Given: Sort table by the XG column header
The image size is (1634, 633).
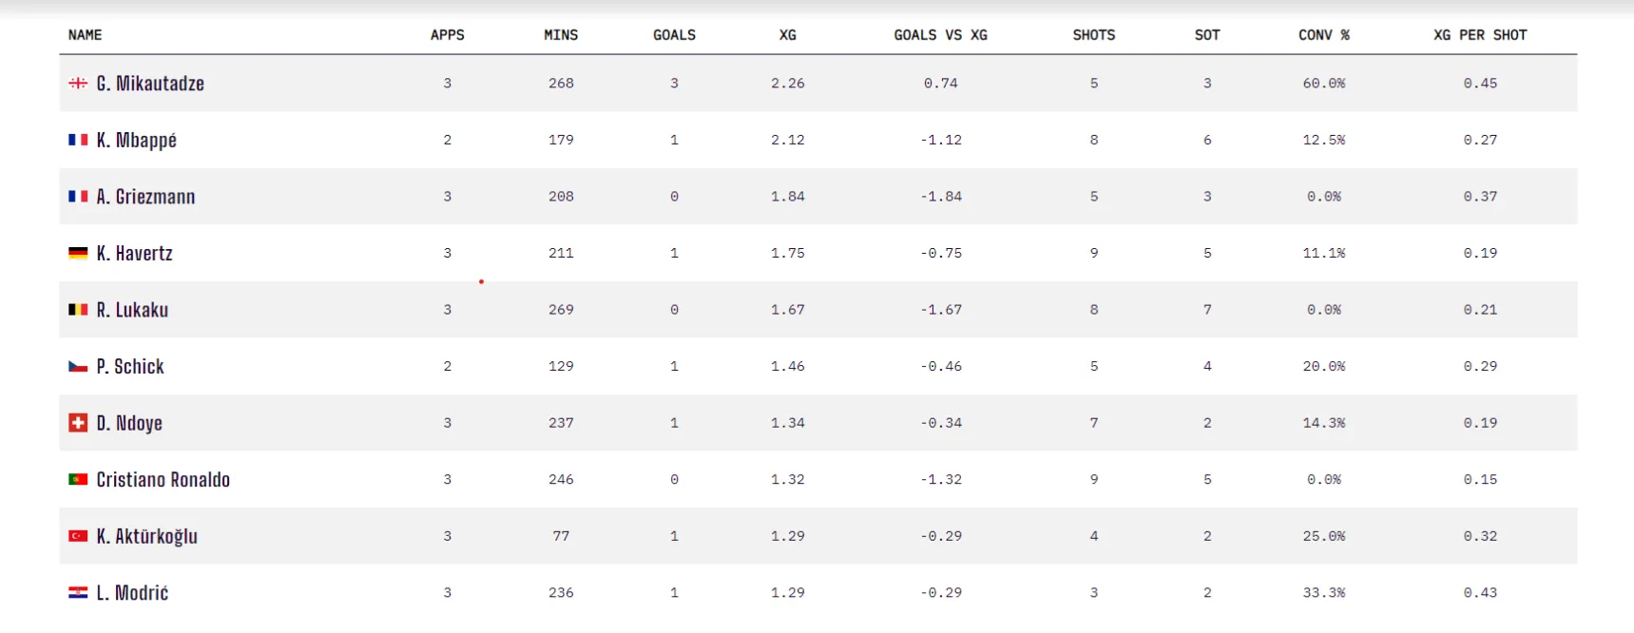Looking at the screenshot, I should (x=787, y=35).
